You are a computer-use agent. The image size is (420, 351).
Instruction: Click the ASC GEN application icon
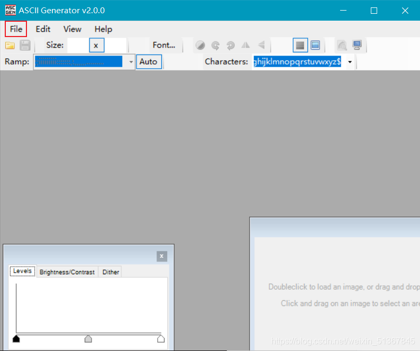point(11,10)
